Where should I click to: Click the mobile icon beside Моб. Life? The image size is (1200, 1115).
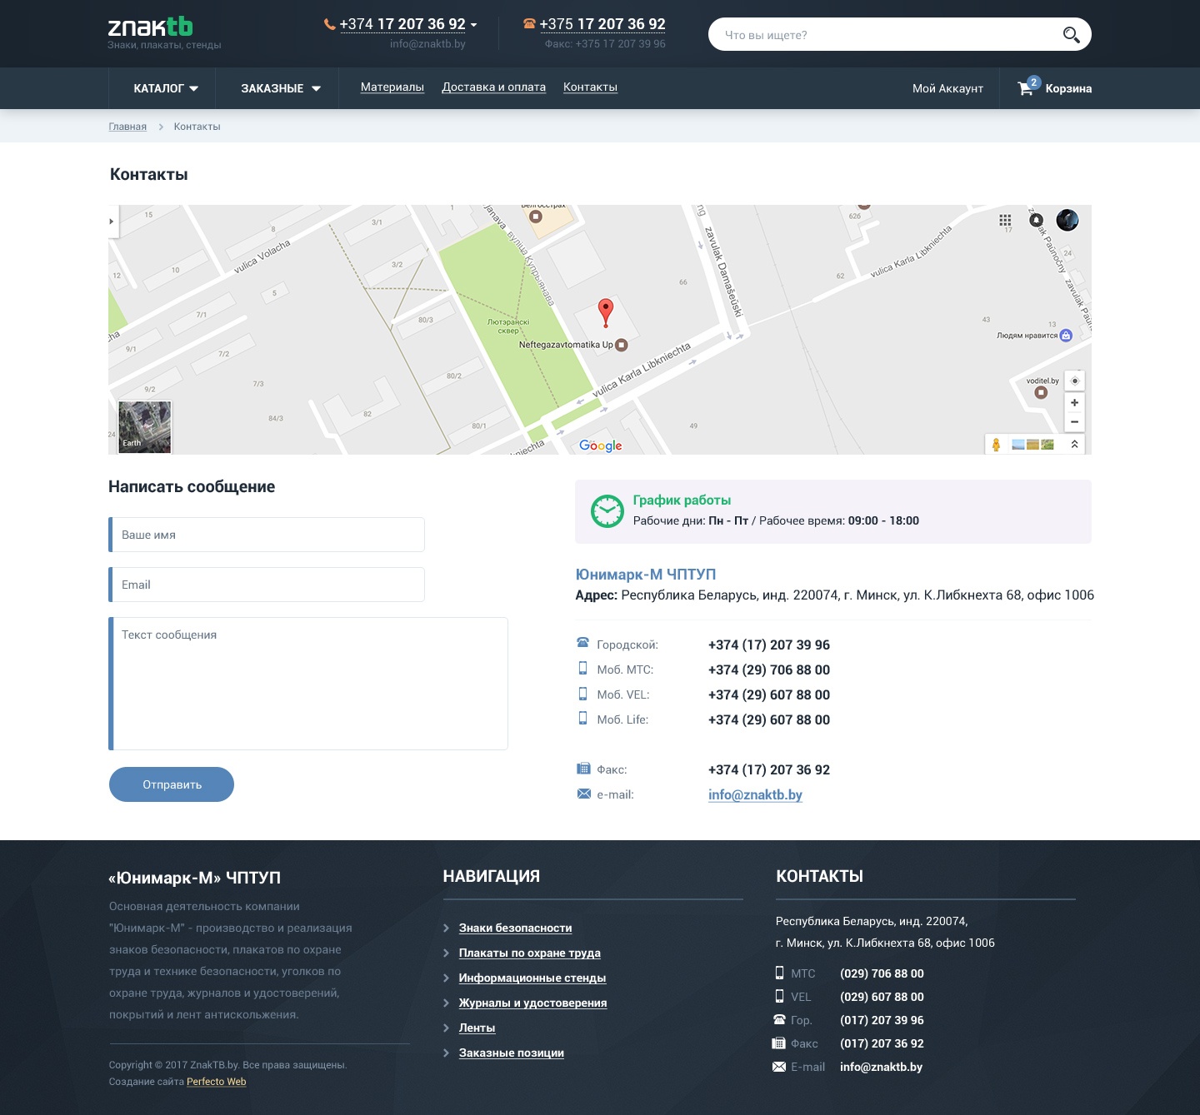(x=583, y=718)
